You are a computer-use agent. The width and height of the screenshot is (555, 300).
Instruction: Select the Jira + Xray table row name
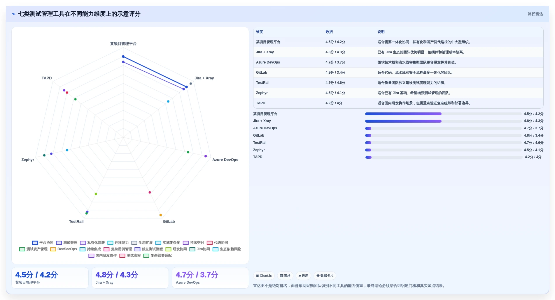click(265, 52)
